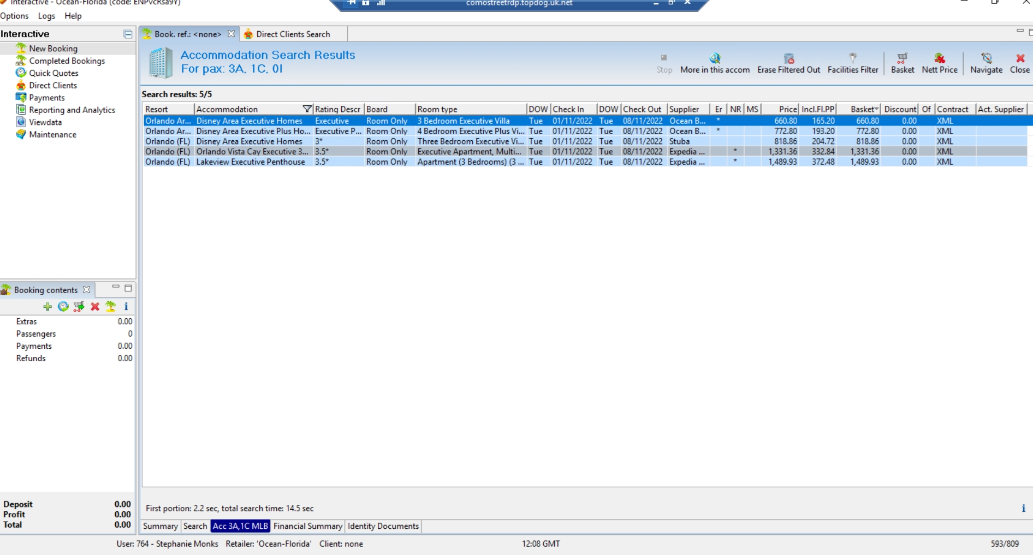Open Reporting and Analytics

72,110
